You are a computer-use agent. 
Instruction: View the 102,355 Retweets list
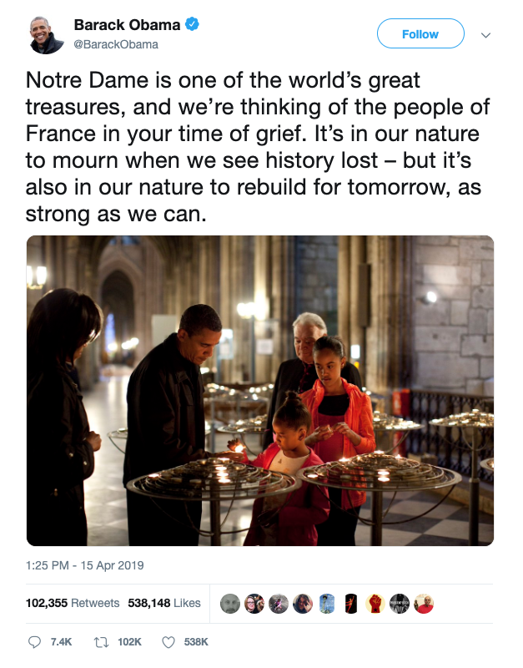tap(73, 603)
